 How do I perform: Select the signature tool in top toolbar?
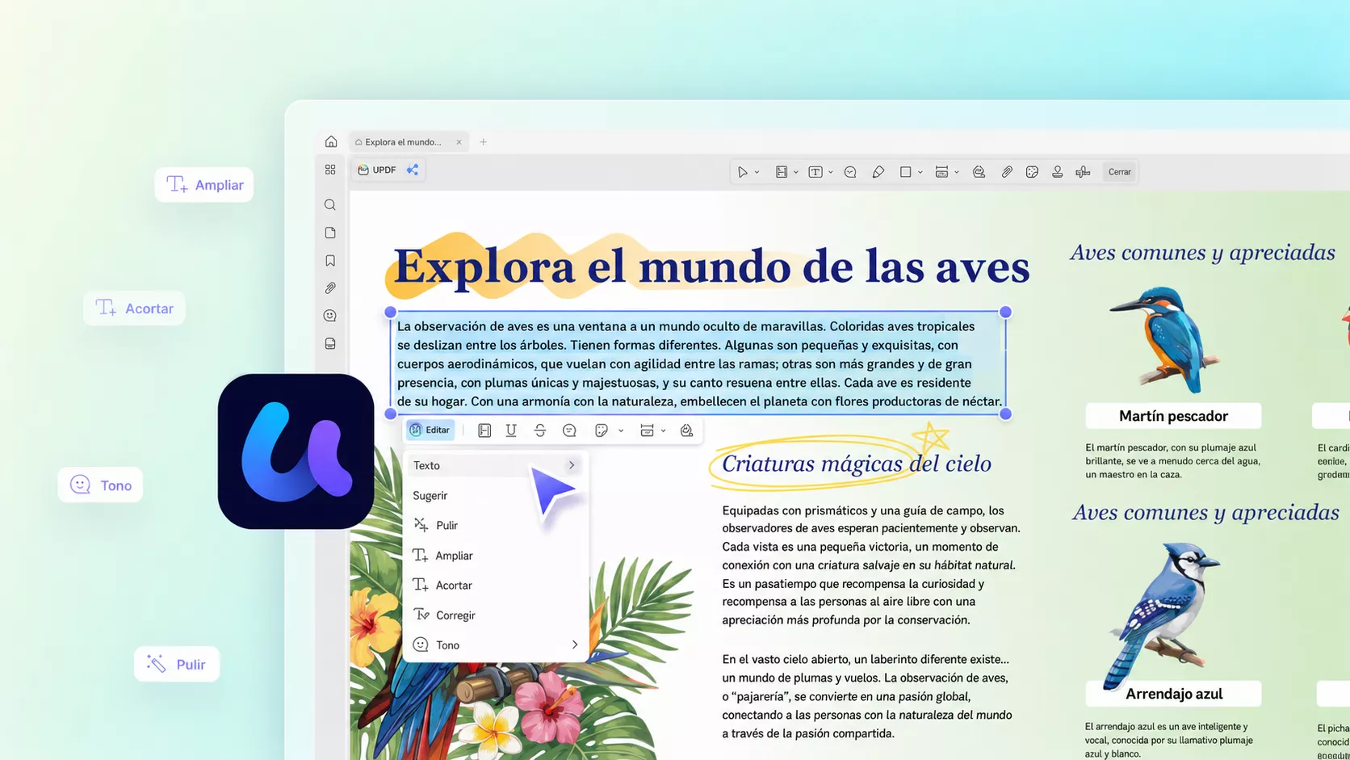(1084, 172)
